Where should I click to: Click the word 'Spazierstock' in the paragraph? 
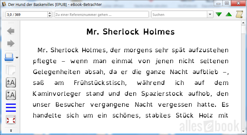(x=162, y=94)
